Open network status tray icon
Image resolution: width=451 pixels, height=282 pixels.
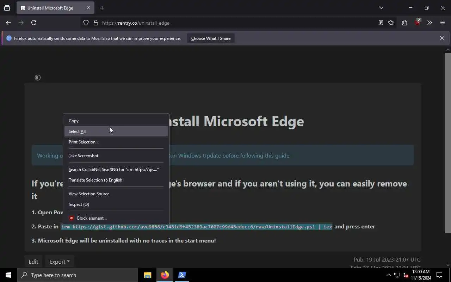pos(397,275)
